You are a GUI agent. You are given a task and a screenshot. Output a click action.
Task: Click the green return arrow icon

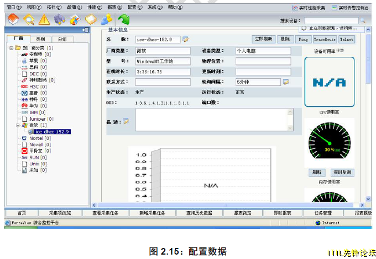(x=124, y=20)
